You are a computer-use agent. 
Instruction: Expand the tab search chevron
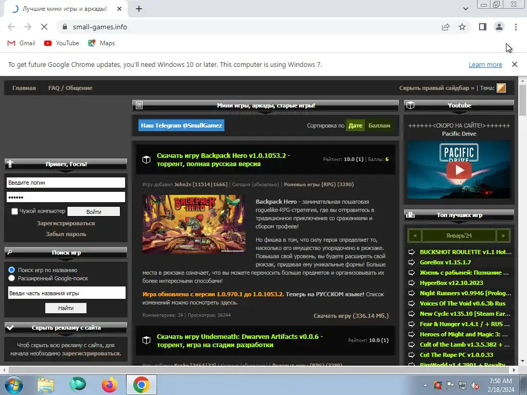click(465, 9)
